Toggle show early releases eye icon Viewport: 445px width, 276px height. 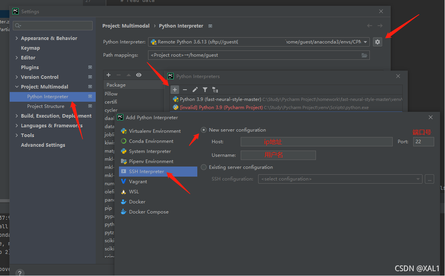point(139,75)
